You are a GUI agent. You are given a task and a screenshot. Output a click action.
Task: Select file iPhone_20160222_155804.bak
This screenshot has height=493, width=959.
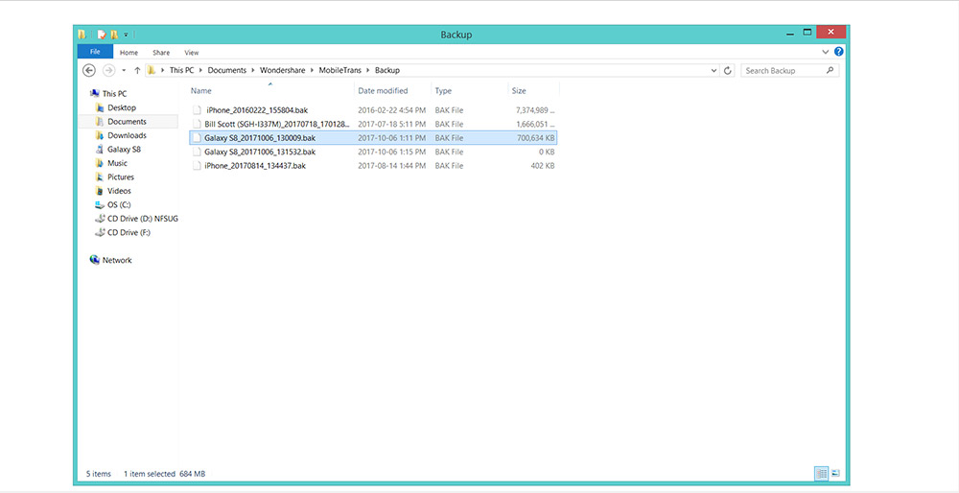click(x=373, y=110)
